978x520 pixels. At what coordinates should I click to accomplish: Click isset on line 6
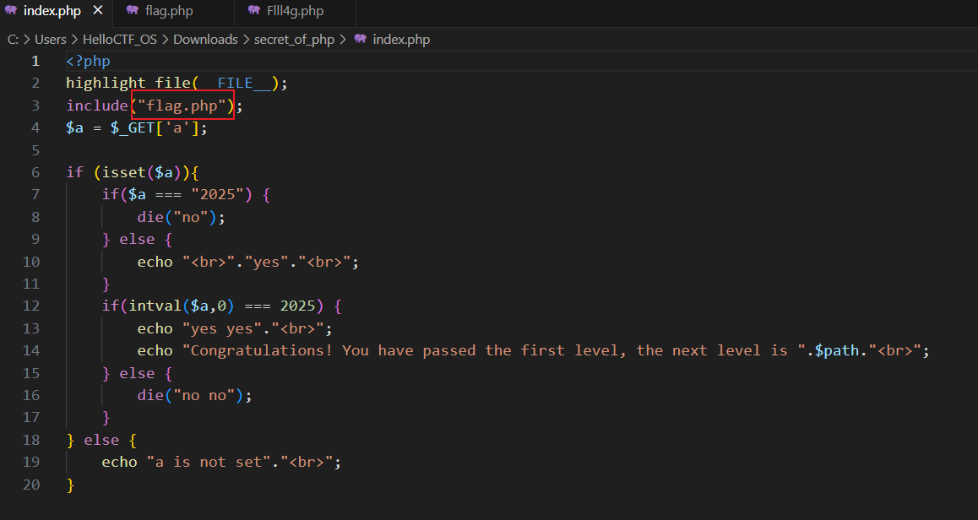124,172
